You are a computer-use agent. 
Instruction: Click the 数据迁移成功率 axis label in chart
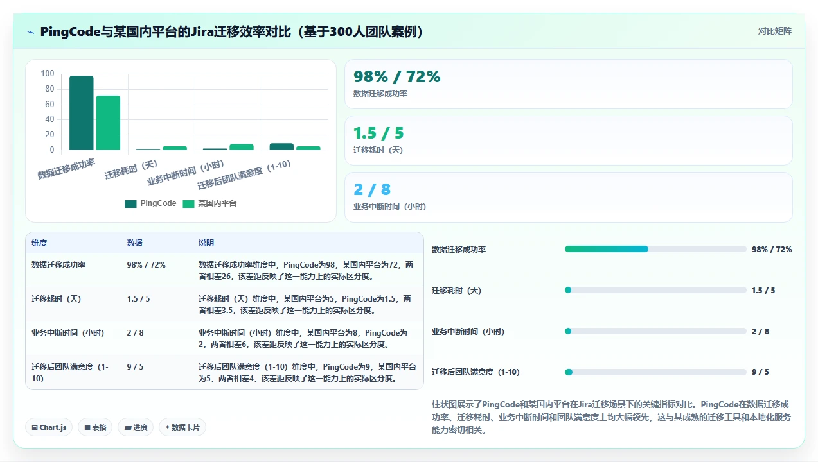tap(66, 169)
